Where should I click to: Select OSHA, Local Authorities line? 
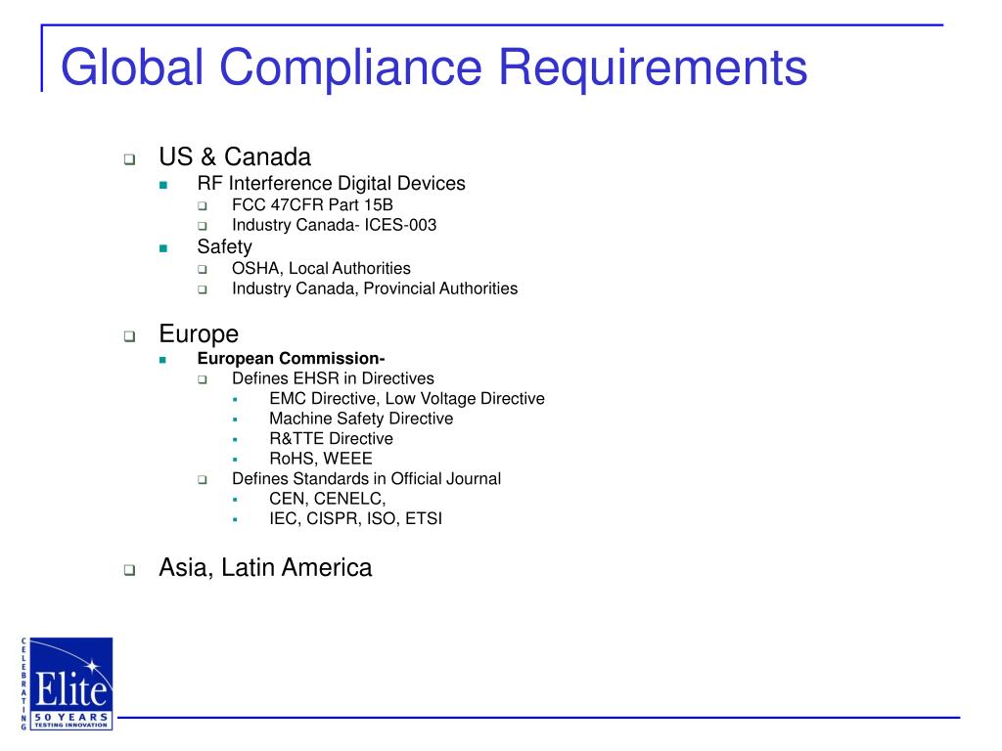pyautogui.click(x=321, y=268)
